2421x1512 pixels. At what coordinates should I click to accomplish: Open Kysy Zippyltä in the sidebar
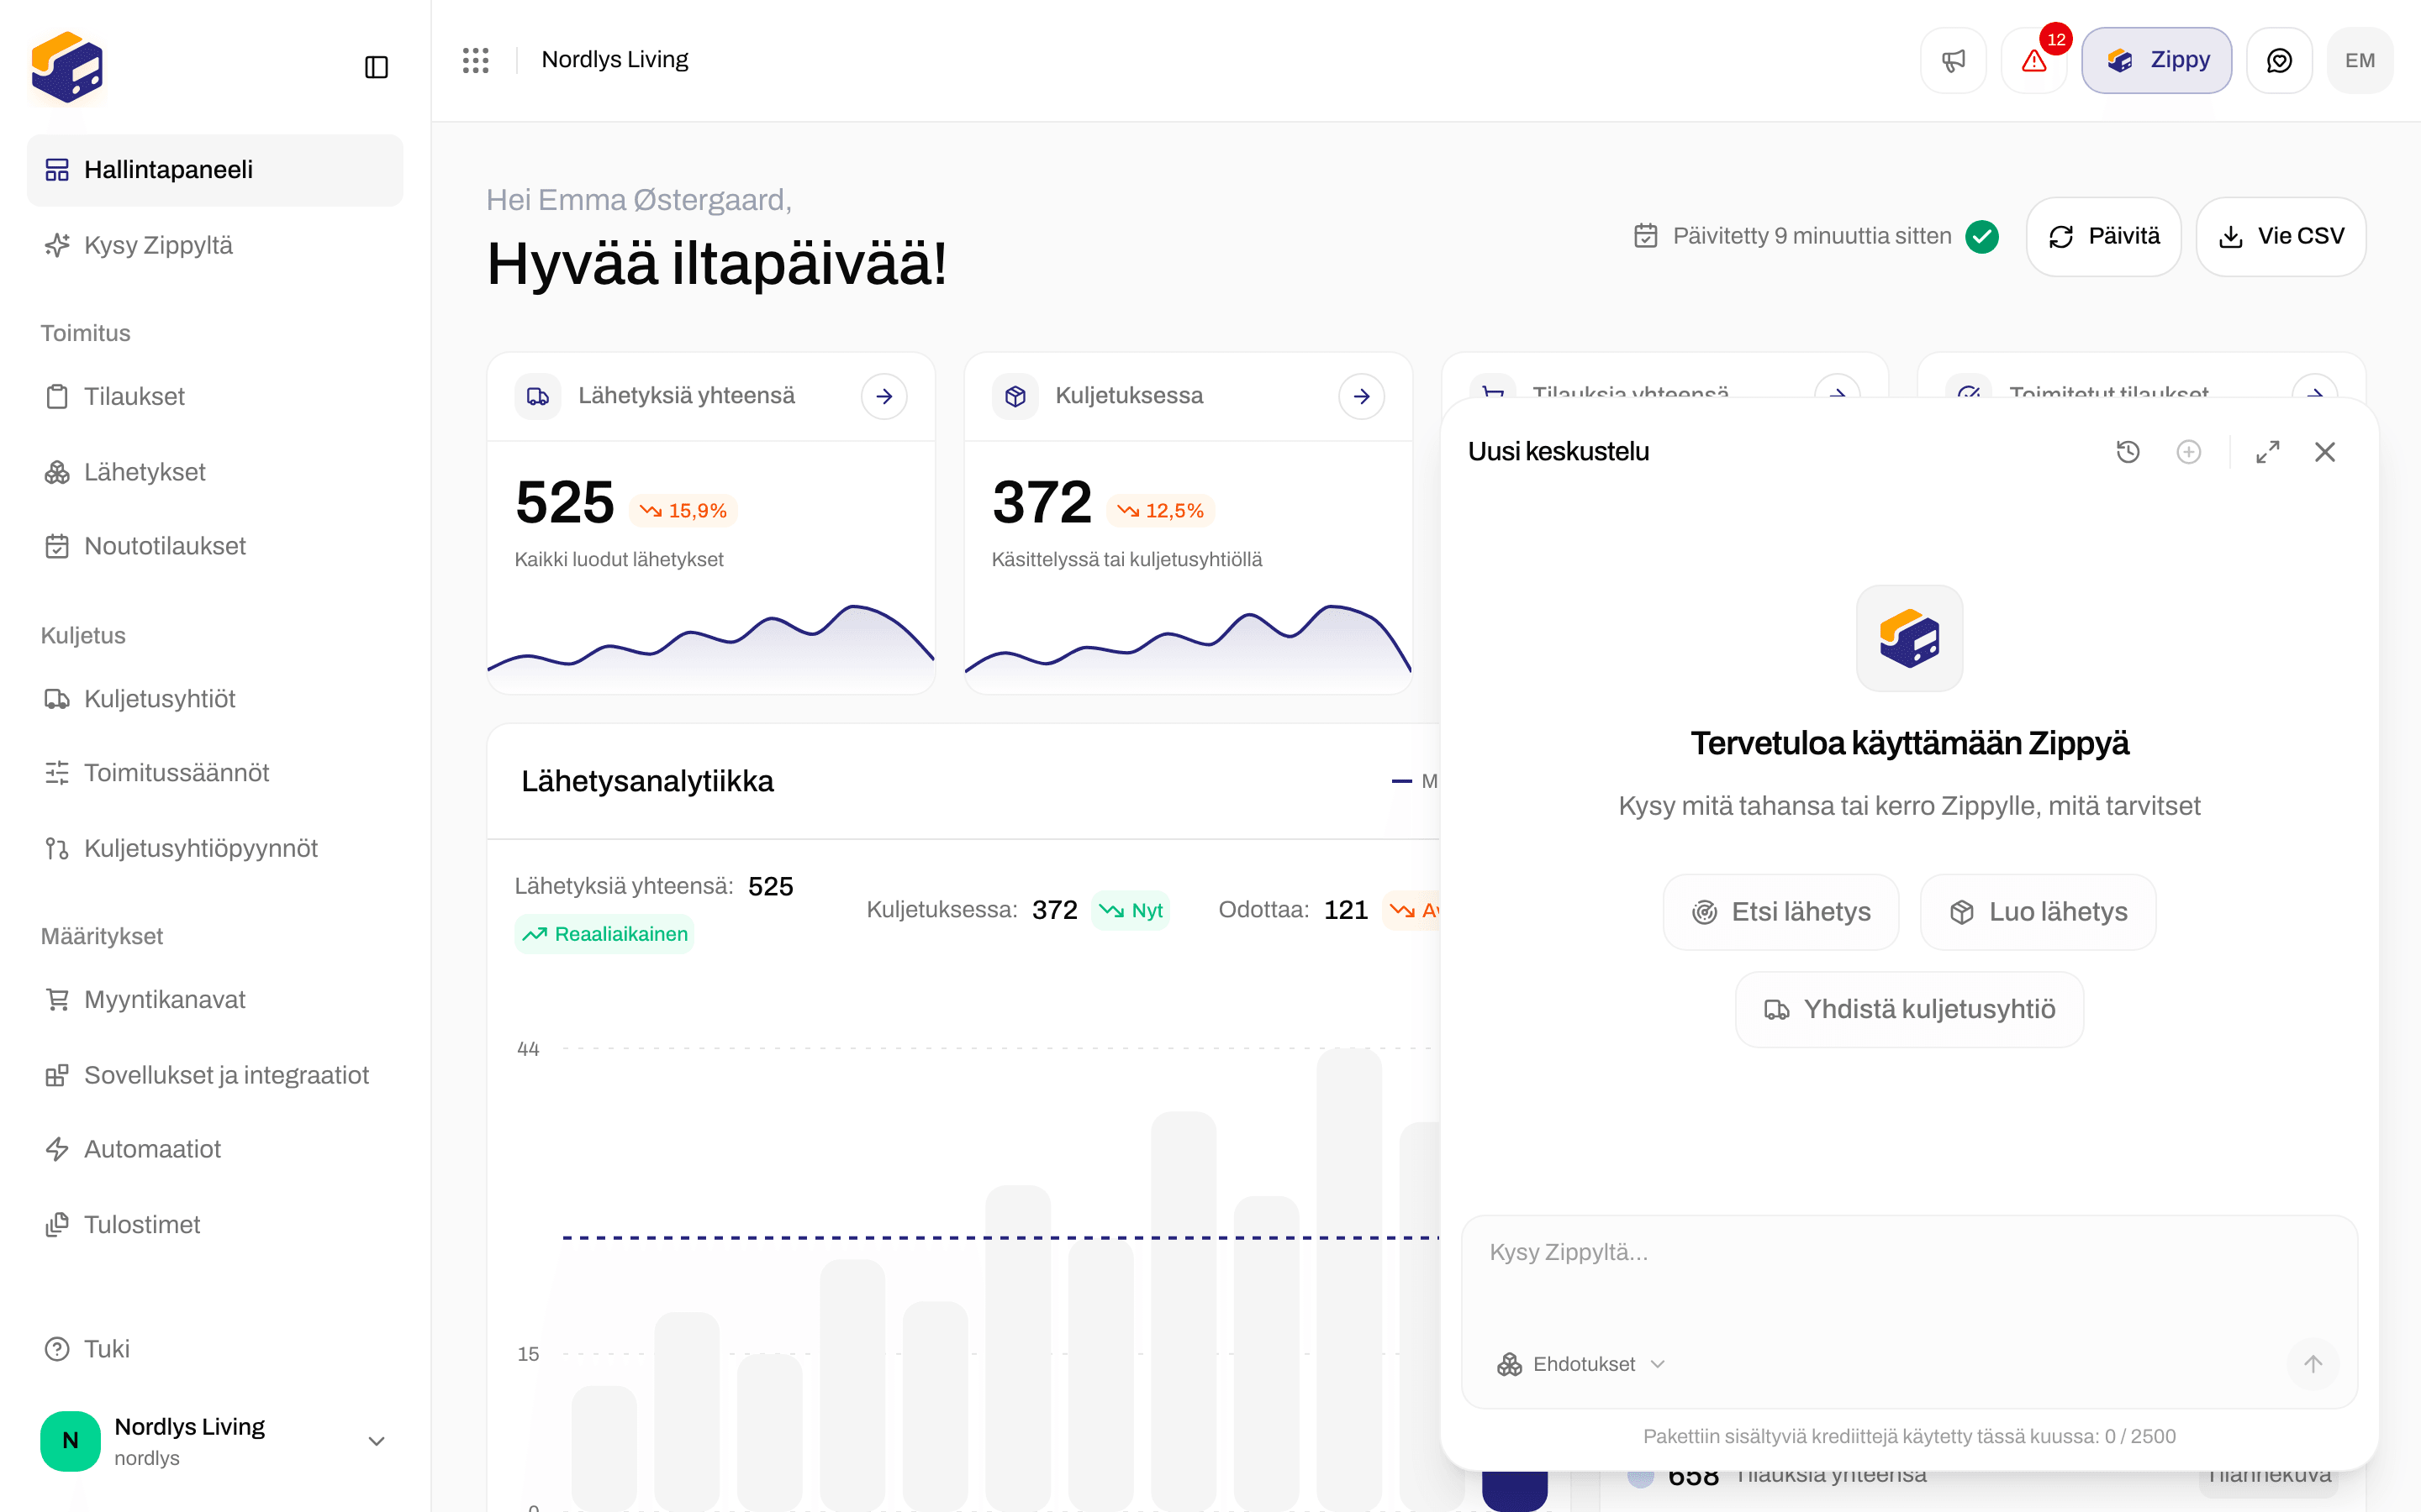pyautogui.click(x=214, y=245)
